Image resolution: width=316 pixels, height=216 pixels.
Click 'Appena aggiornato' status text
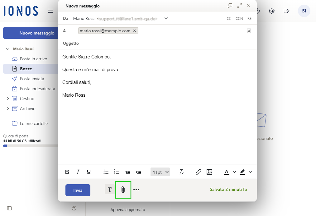point(128,209)
